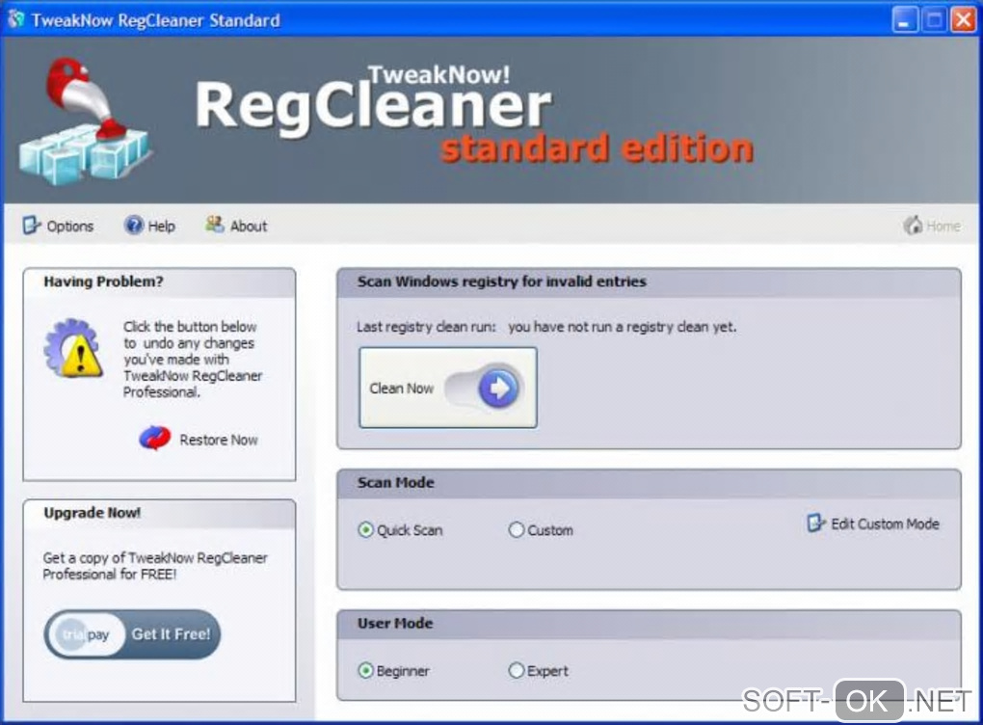This screenshot has height=725, width=983.
Task: Click the About people icon
Action: point(214,224)
